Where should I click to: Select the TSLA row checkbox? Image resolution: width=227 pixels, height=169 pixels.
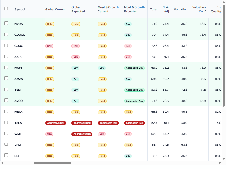(x=6, y=122)
